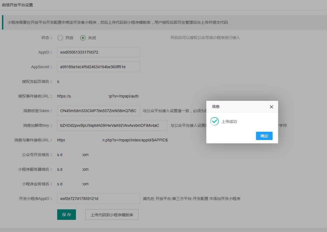
Task: Click the 消息加解密Key input box
Action: click(112, 125)
